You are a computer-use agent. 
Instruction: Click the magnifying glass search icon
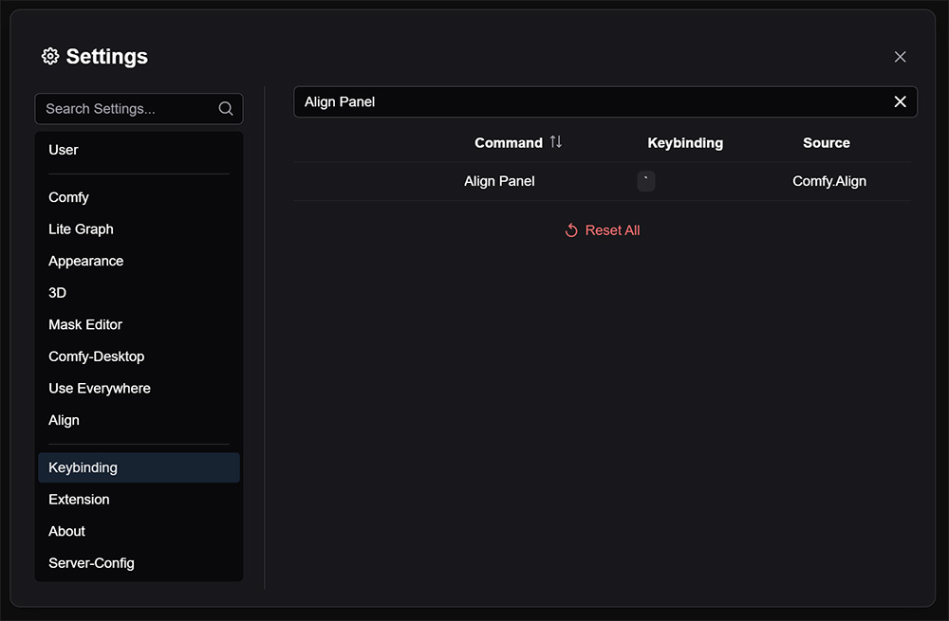tap(225, 108)
